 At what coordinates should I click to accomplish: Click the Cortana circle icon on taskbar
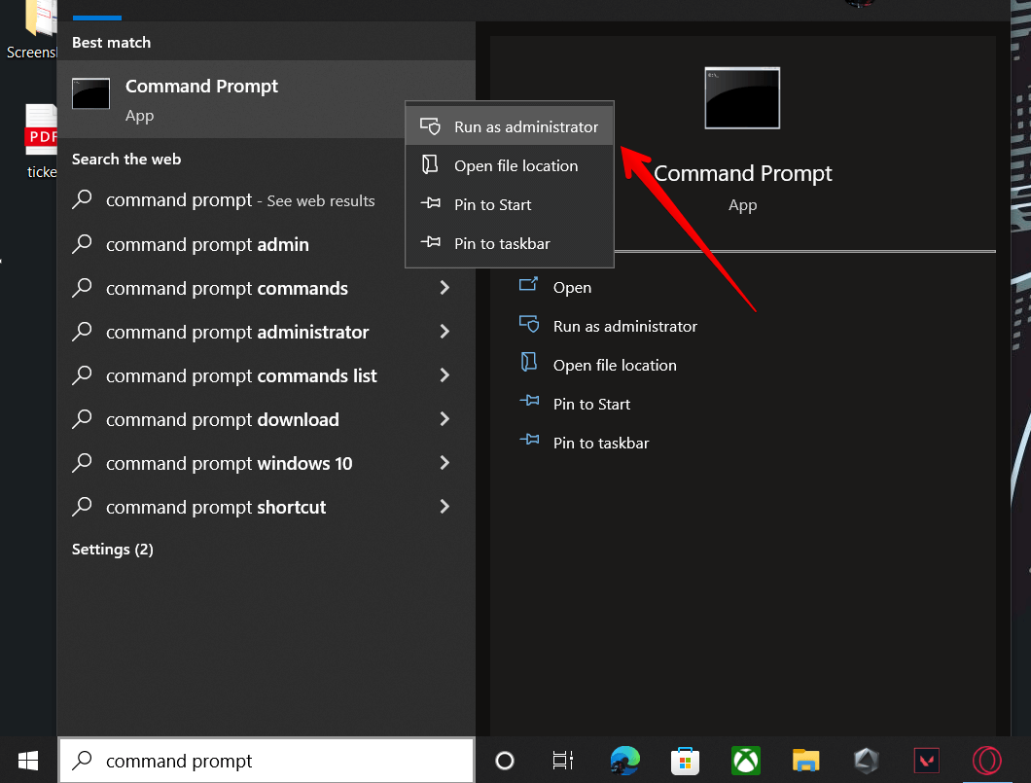(505, 761)
